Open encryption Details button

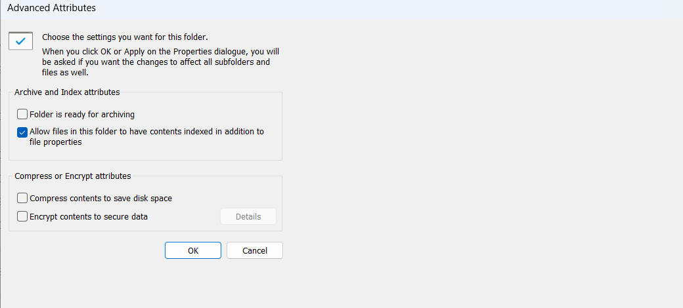click(x=248, y=216)
